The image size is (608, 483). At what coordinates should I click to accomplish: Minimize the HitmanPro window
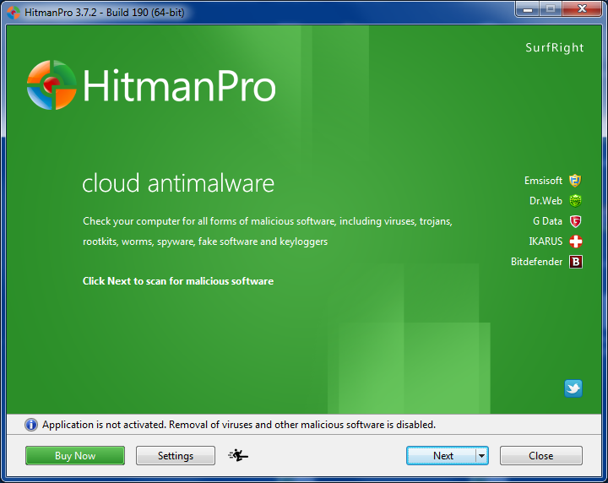(x=527, y=9)
